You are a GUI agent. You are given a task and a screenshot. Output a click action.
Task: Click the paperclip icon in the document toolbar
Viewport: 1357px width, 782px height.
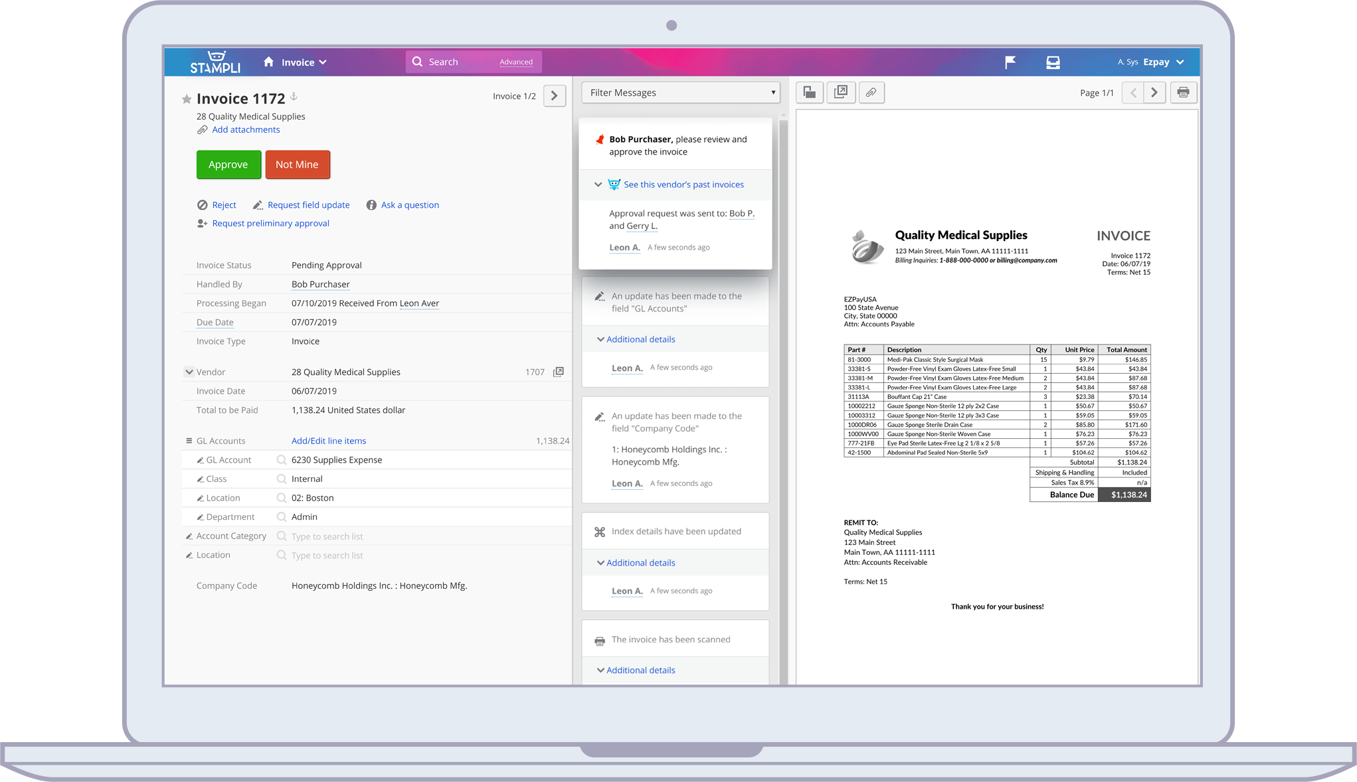pos(872,92)
